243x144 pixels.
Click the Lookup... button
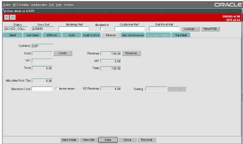[x=190, y=29]
